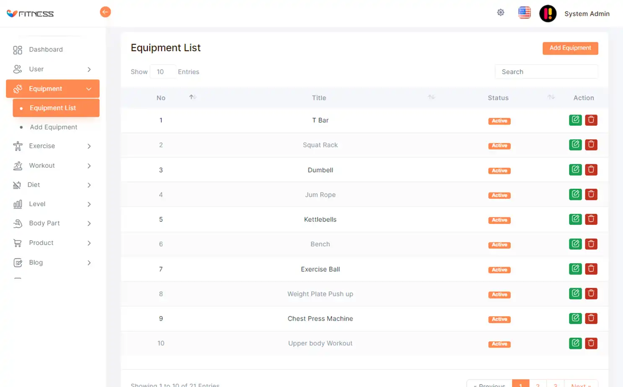Expand the User sidebar menu
The width and height of the screenshot is (623, 387).
tap(52, 69)
